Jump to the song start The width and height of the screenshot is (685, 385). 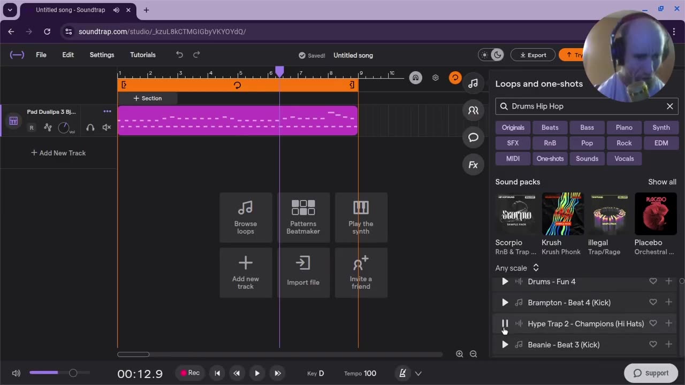pyautogui.click(x=217, y=373)
